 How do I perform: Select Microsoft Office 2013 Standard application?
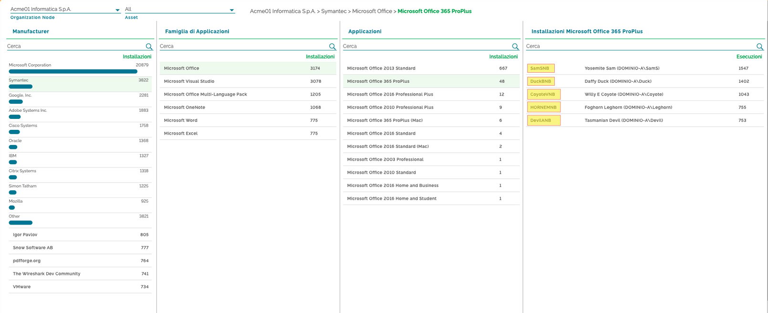pyautogui.click(x=431, y=68)
